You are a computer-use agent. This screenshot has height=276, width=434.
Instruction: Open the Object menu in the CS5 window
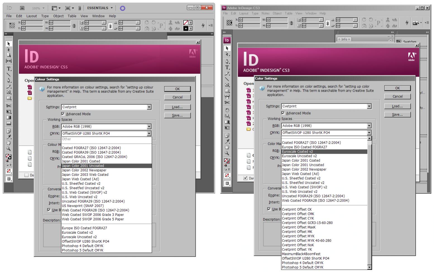pyautogui.click(x=58, y=16)
